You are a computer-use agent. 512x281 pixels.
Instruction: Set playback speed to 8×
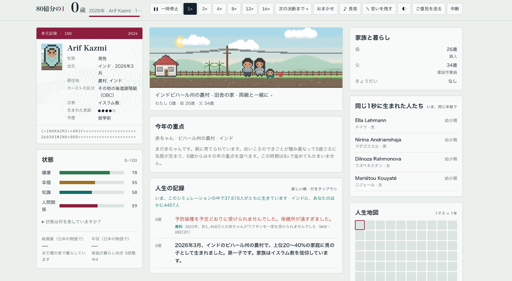point(234,9)
